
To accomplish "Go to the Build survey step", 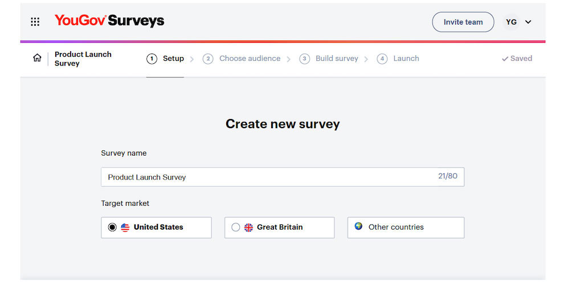I will [337, 59].
